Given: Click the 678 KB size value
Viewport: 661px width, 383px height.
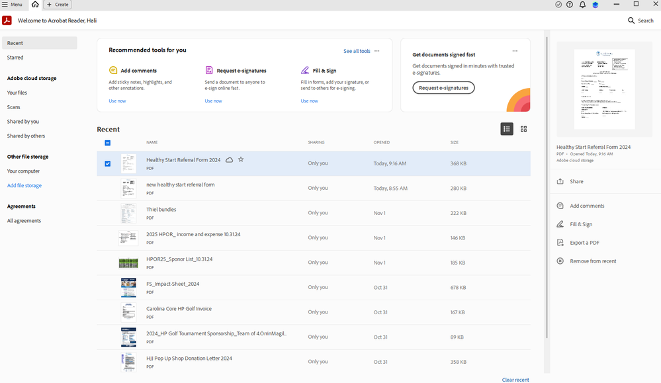Looking at the screenshot, I should [459, 287].
